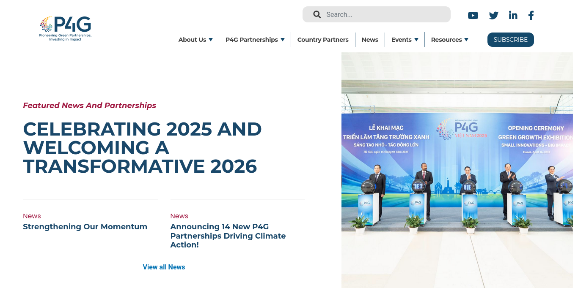This screenshot has height=288, width=578.
Task: Go to the News menu item
Action: coord(370,40)
